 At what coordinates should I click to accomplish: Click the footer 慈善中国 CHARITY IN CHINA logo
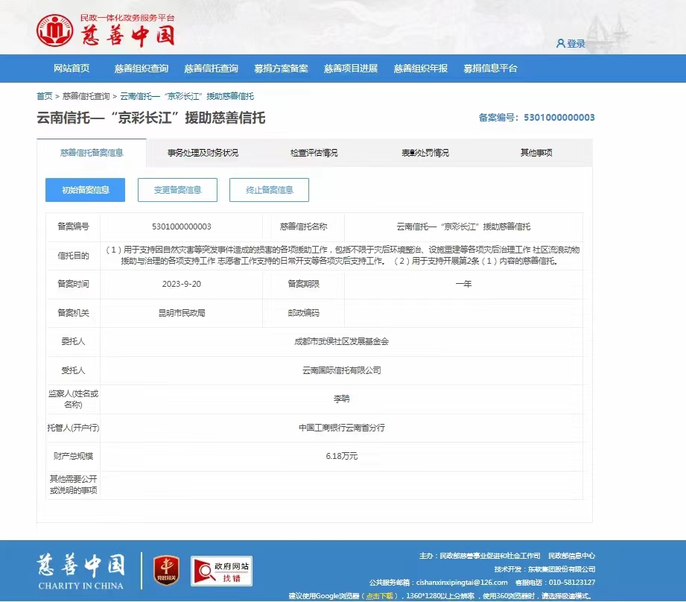pos(81,571)
